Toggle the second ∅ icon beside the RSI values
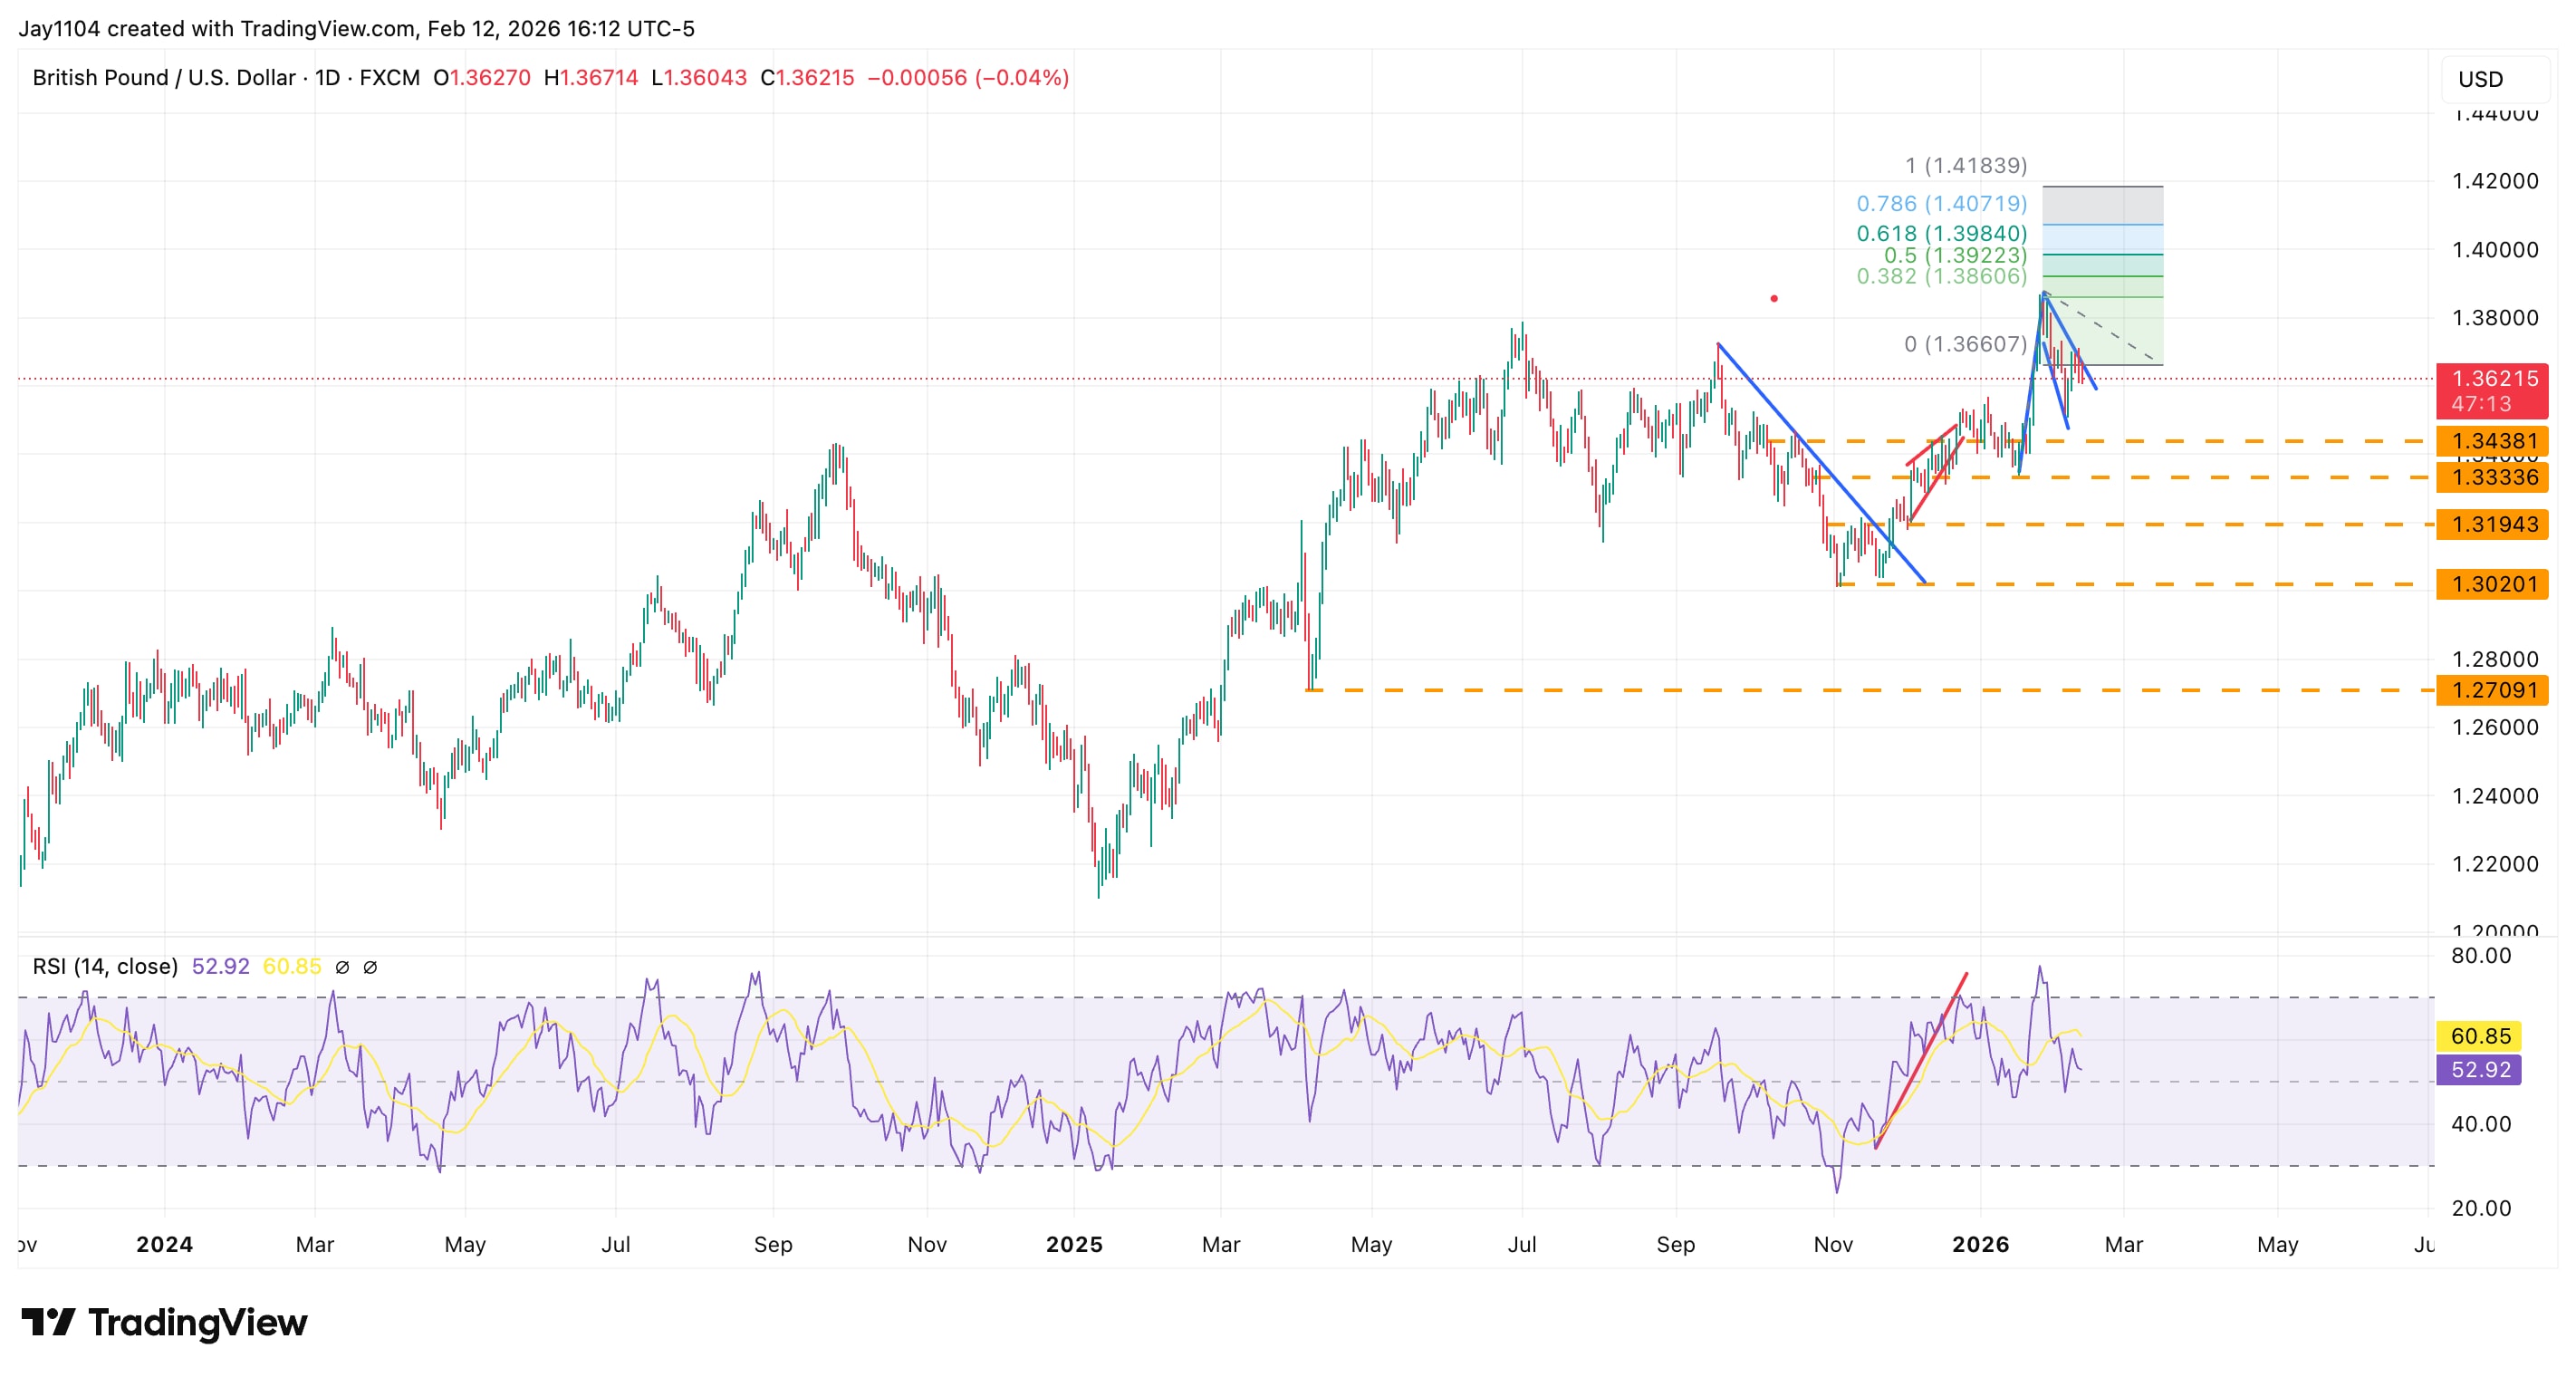Image resolution: width=2576 pixels, height=1377 pixels. [372, 966]
